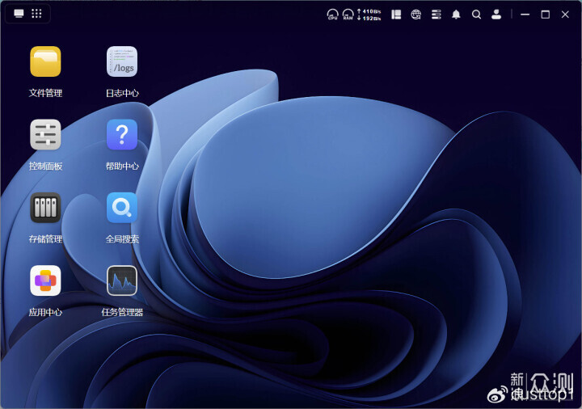The width and height of the screenshot is (582, 409).
Task: Open the 帮助中心 help center
Action: click(x=122, y=134)
